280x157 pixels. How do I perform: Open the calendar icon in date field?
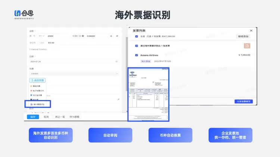pyautogui.click(x=117, y=61)
